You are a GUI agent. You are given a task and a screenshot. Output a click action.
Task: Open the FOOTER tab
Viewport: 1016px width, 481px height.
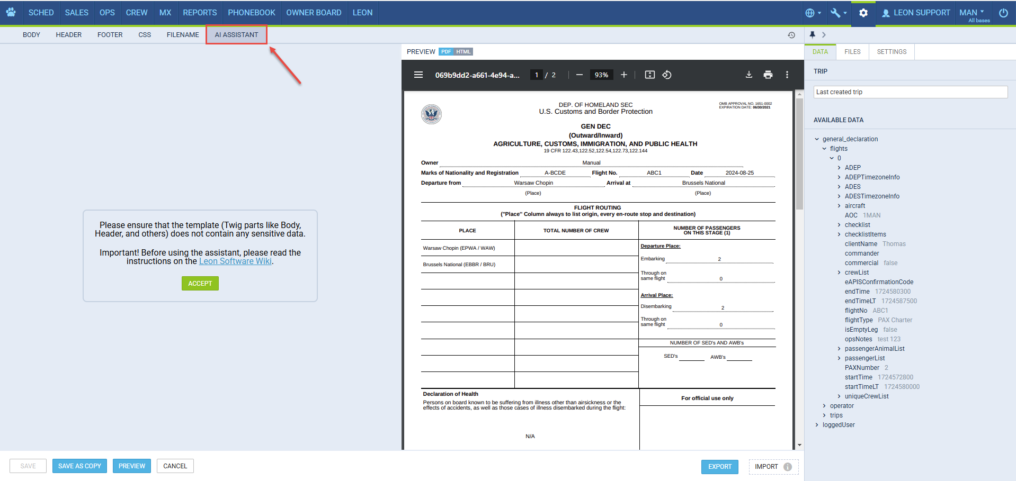coord(110,35)
